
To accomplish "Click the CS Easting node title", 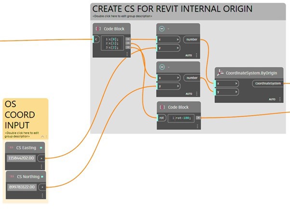I will point(26,148).
